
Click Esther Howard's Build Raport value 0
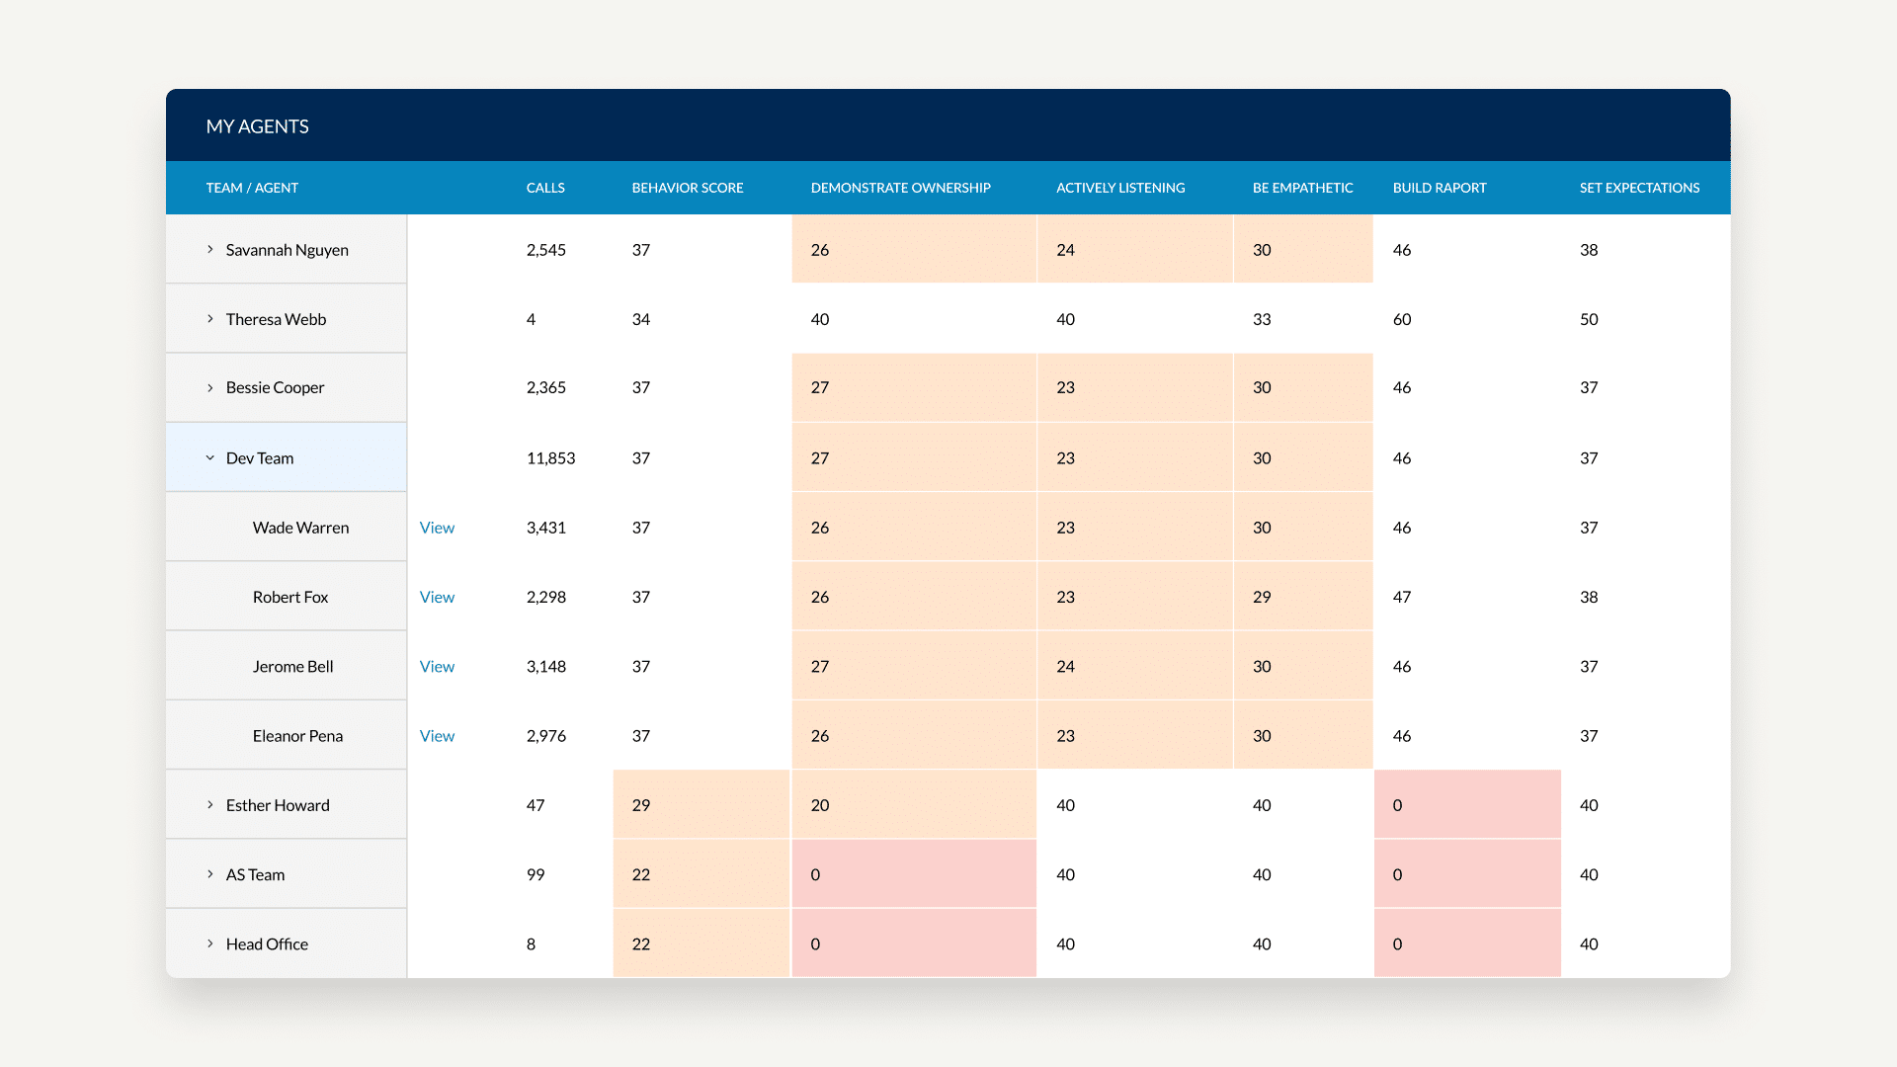click(1397, 805)
